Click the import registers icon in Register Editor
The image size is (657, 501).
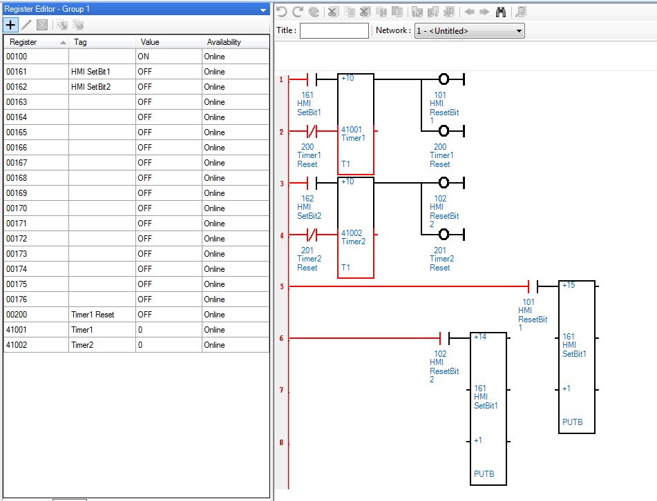pos(62,25)
